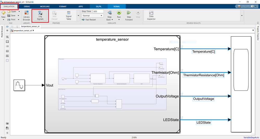Image resolution: width=260 pixels, height=139 pixels.
Task: Open the simulation mode Normal dropdown
Action: coord(93,16)
